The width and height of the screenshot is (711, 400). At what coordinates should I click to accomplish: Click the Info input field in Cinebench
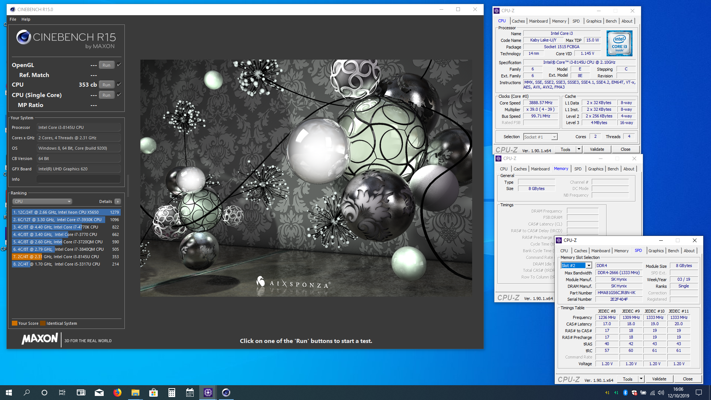(79, 179)
